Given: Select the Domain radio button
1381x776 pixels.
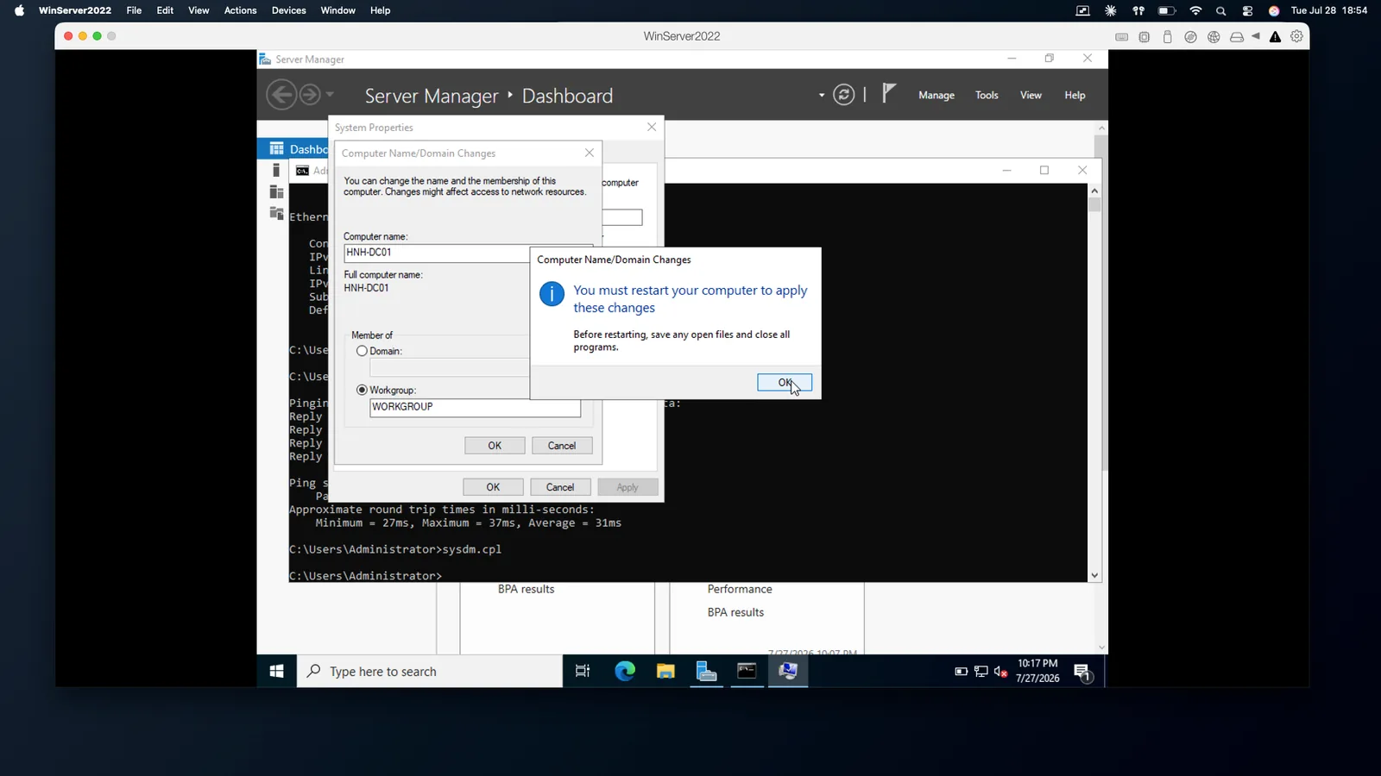Looking at the screenshot, I should point(362,351).
